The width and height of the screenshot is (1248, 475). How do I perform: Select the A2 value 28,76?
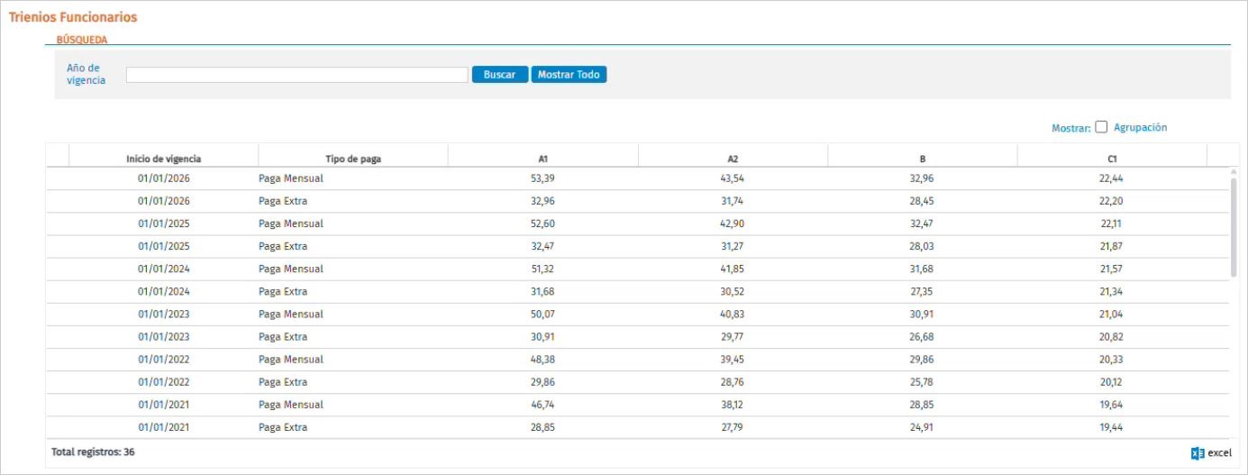click(x=733, y=381)
